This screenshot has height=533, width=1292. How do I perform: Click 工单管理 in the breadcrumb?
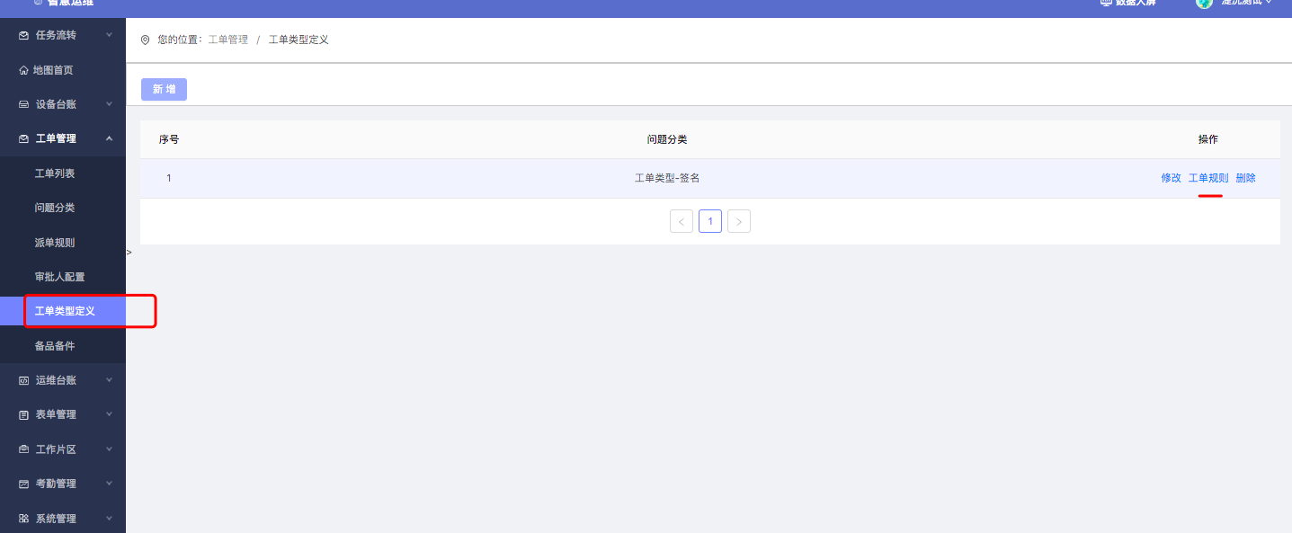tap(228, 40)
